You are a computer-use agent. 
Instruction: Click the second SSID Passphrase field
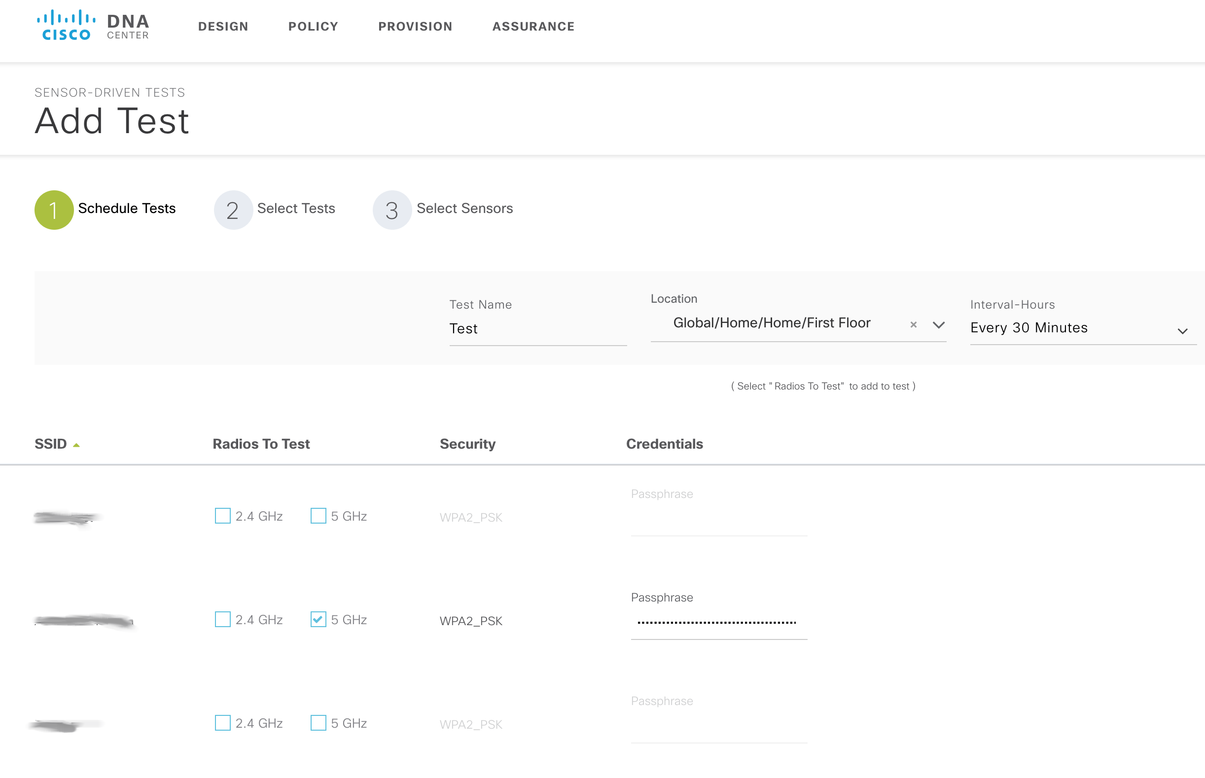click(x=719, y=623)
